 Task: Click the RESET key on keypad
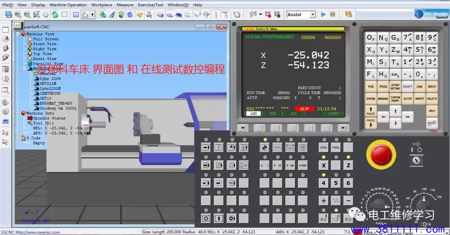[432, 123]
